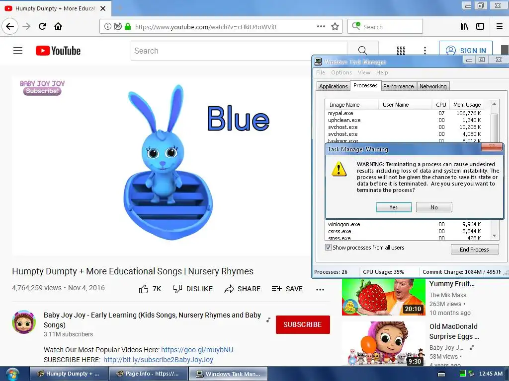509x381 pixels.
Task: Cancel termination with the No button
Action: [434, 207]
